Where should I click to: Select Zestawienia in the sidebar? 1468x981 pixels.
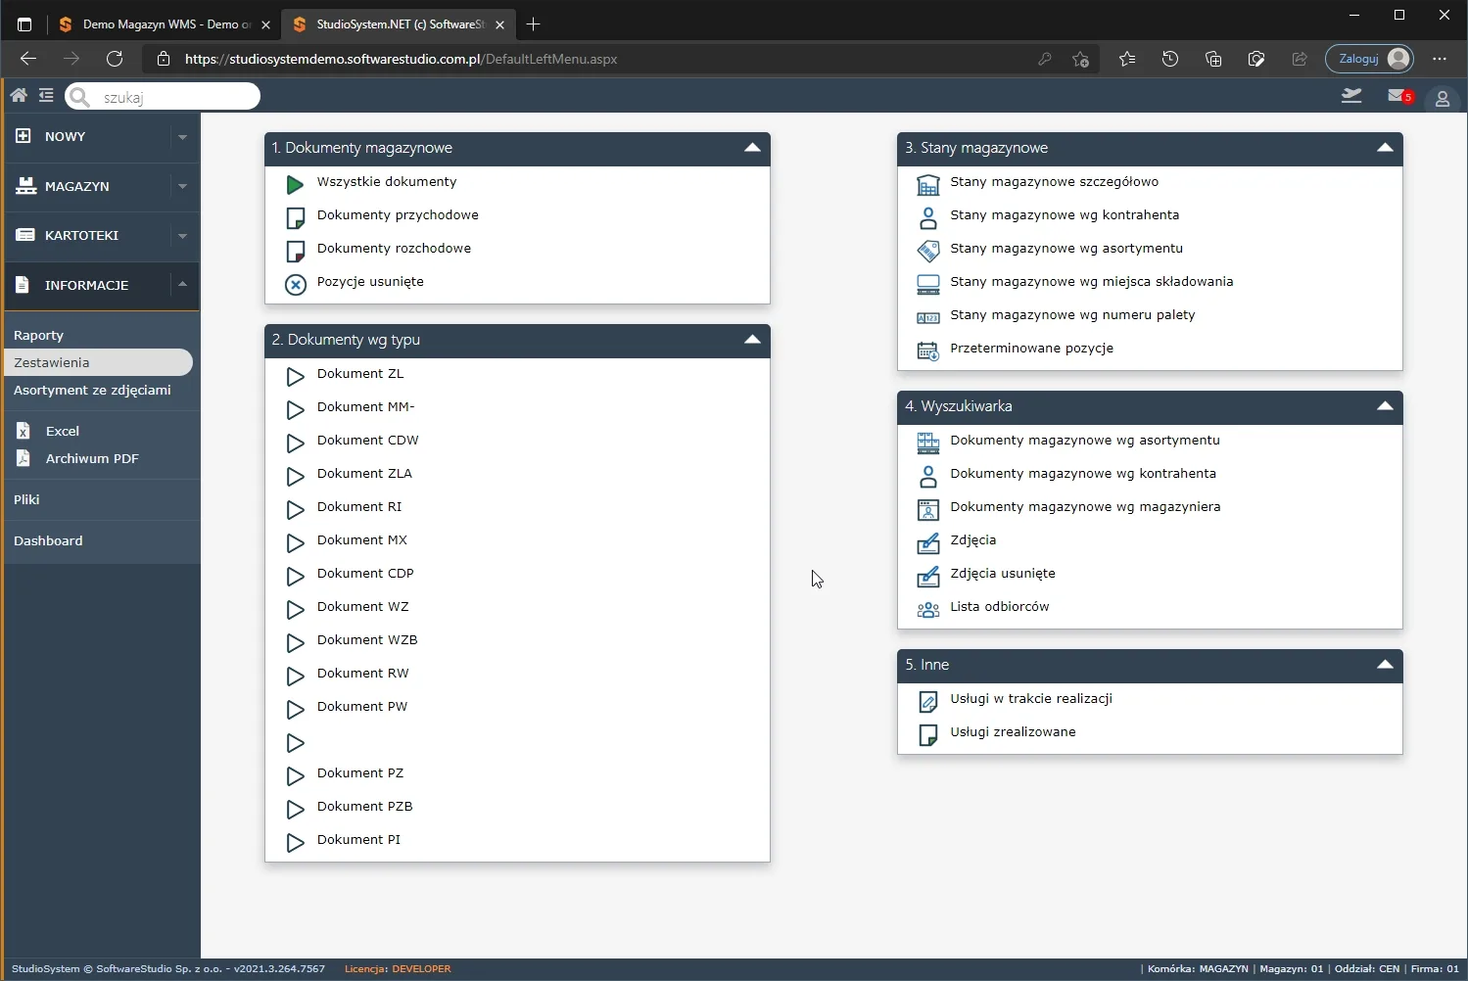click(x=98, y=362)
